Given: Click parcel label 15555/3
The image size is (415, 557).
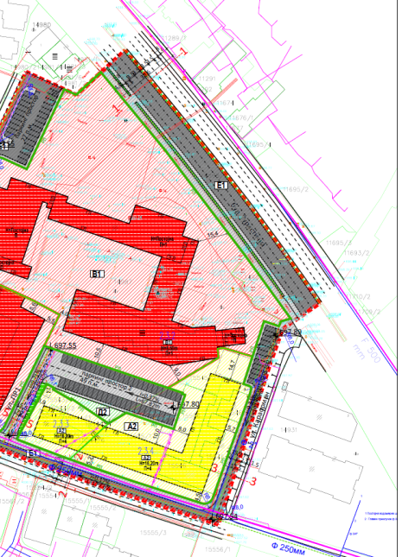Looking at the screenshot, I should [x=153, y=533].
